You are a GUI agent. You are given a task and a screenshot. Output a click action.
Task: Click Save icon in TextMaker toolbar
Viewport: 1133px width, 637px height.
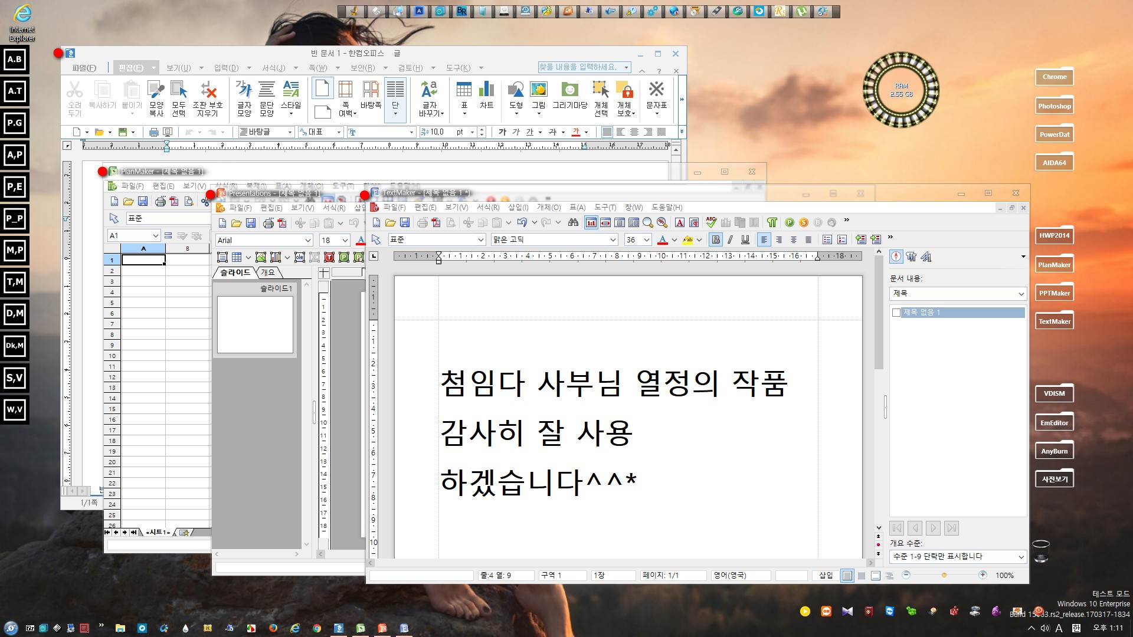coord(405,222)
